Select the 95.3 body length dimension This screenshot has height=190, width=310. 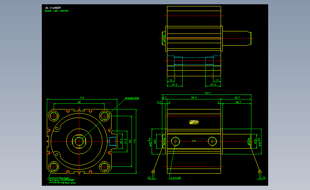coord(194,98)
